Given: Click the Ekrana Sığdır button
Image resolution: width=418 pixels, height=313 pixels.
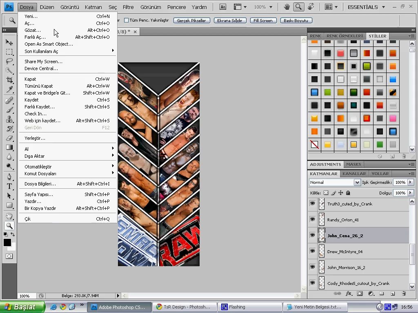Looking at the screenshot, I should [230, 20].
